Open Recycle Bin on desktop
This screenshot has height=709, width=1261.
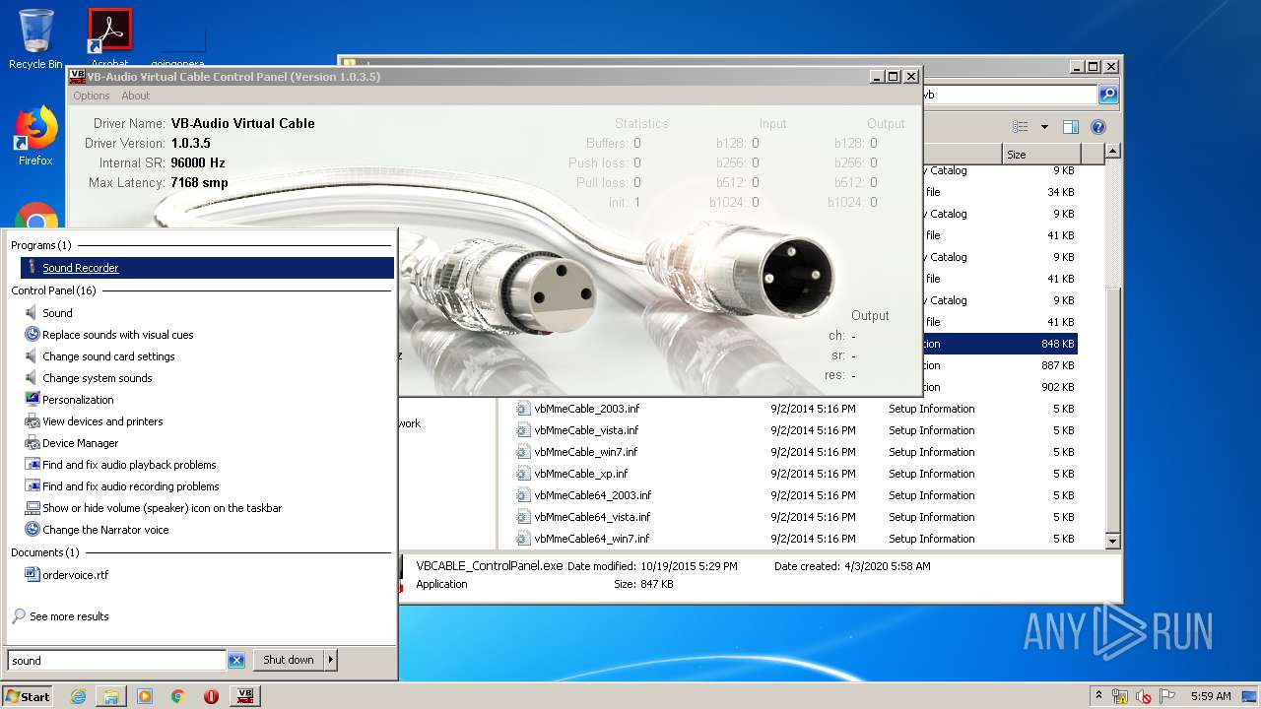[35, 39]
